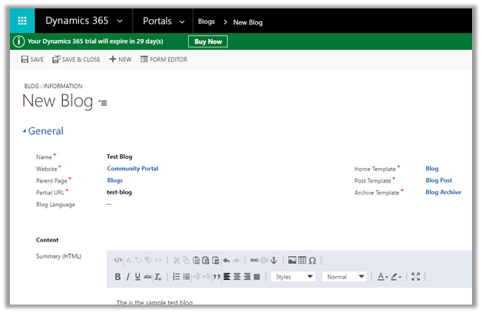The image size is (482, 313).
Task: Open the Community Portal website link
Action: pyautogui.click(x=132, y=168)
